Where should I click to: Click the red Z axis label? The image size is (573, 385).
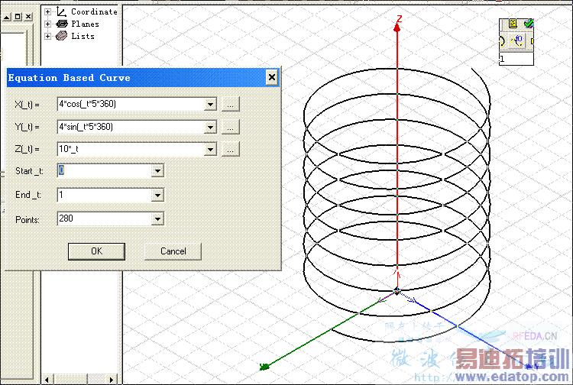(x=400, y=18)
